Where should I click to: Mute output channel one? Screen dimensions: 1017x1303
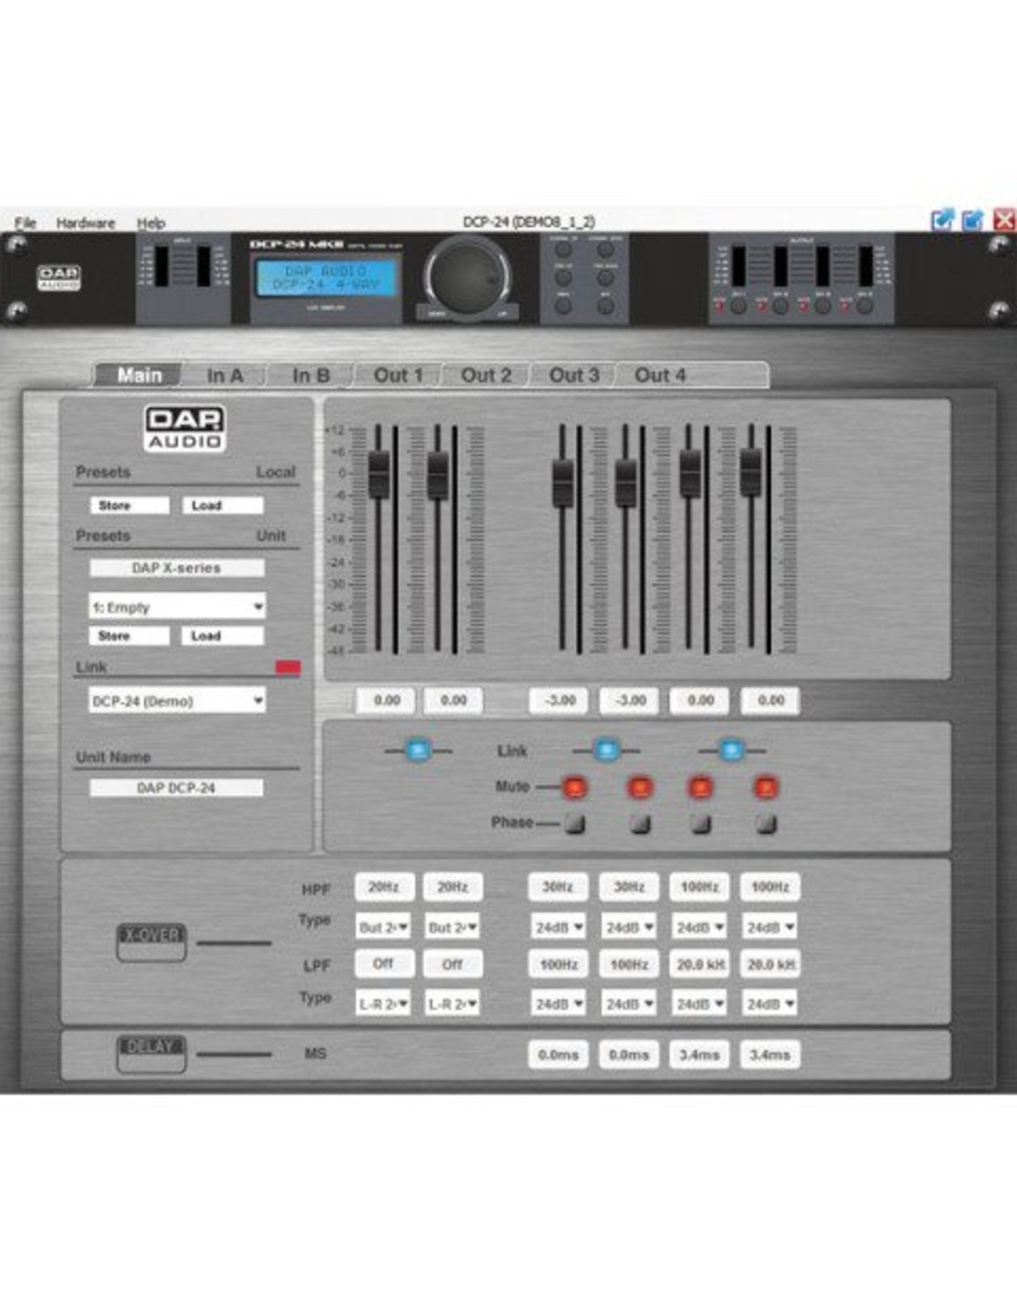pyautogui.click(x=575, y=786)
